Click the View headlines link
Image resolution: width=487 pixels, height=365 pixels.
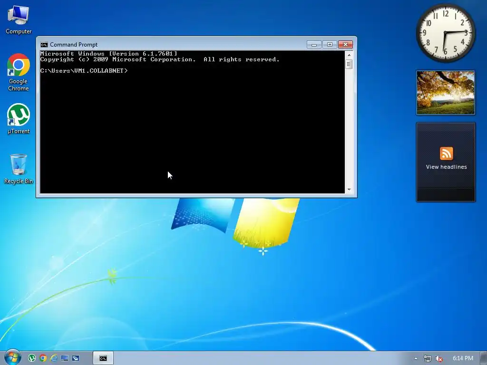click(x=446, y=167)
